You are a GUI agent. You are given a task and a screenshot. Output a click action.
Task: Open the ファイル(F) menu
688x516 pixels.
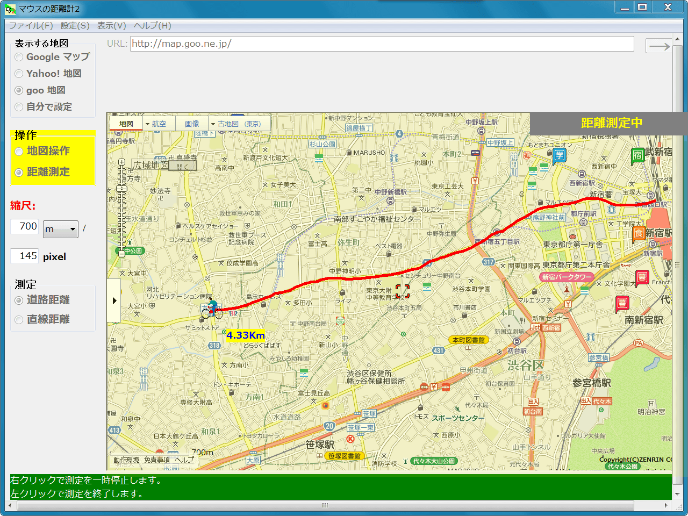click(31, 26)
